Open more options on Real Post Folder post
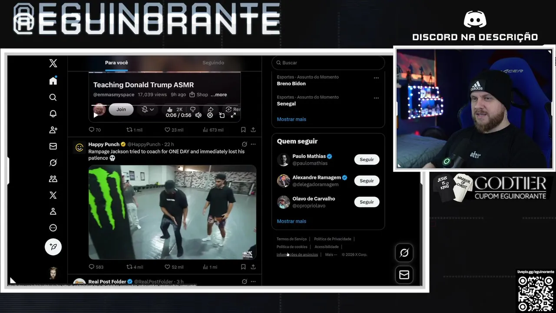Viewport: 556px width, 313px height. tap(253, 282)
